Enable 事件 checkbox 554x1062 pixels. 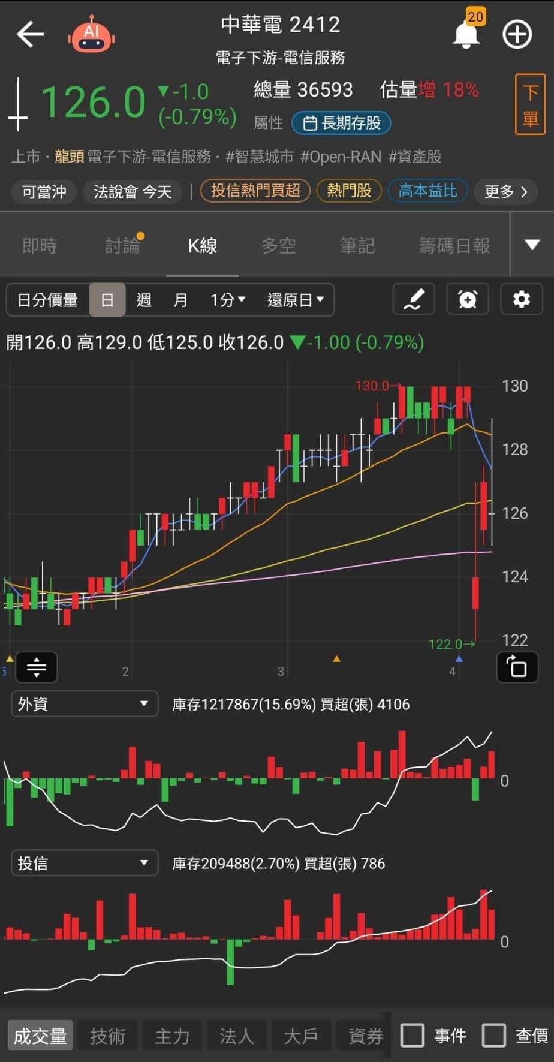point(413,1036)
